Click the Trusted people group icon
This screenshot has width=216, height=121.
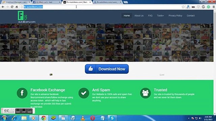click(x=145, y=93)
